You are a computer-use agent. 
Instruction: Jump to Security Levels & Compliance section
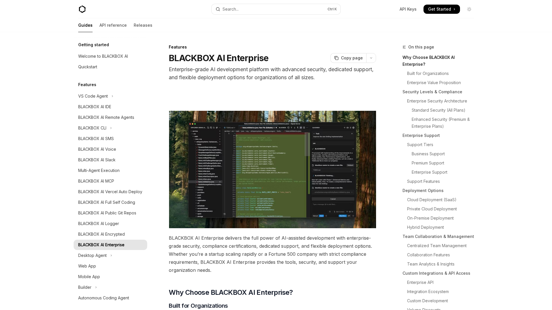pyautogui.click(x=432, y=92)
